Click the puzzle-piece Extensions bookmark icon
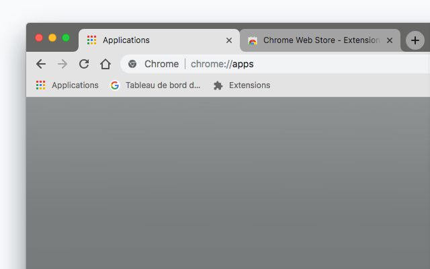 click(218, 85)
